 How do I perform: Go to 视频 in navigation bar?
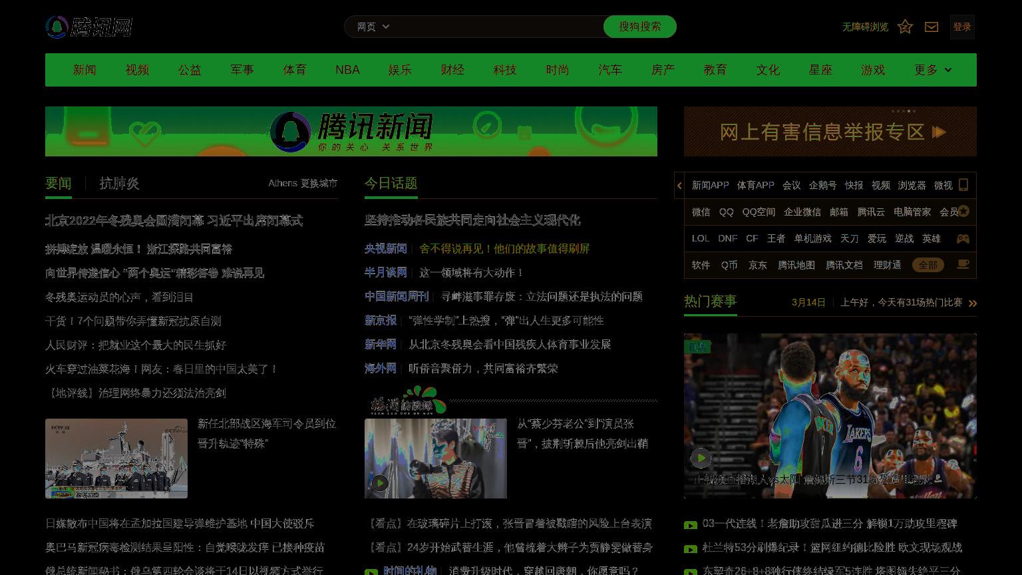137,70
